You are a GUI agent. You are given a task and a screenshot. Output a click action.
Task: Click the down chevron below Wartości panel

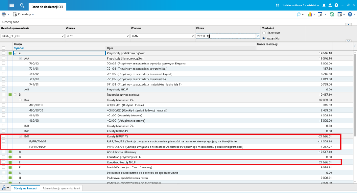pos(348,41)
